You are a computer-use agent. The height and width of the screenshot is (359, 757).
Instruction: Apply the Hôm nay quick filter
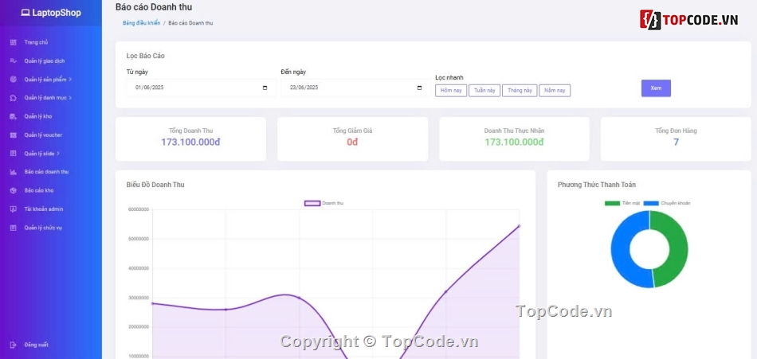click(451, 91)
